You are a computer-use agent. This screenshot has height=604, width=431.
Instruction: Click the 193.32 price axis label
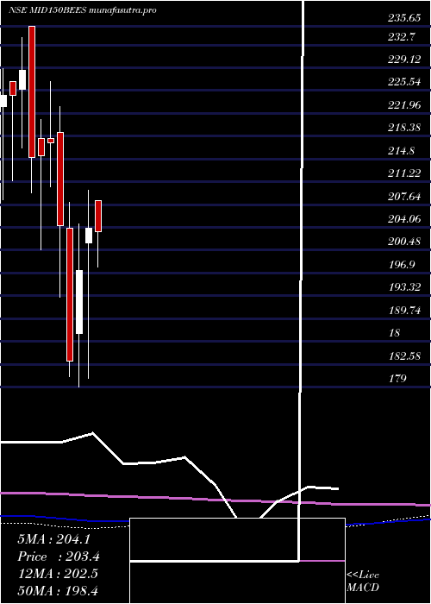[404, 287]
